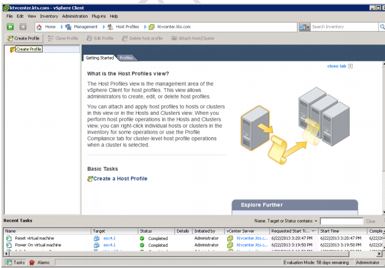The image size is (385, 268).
Task: Open ktvcenter.kts.c... link in Reset row
Action: pyautogui.click(x=252, y=238)
